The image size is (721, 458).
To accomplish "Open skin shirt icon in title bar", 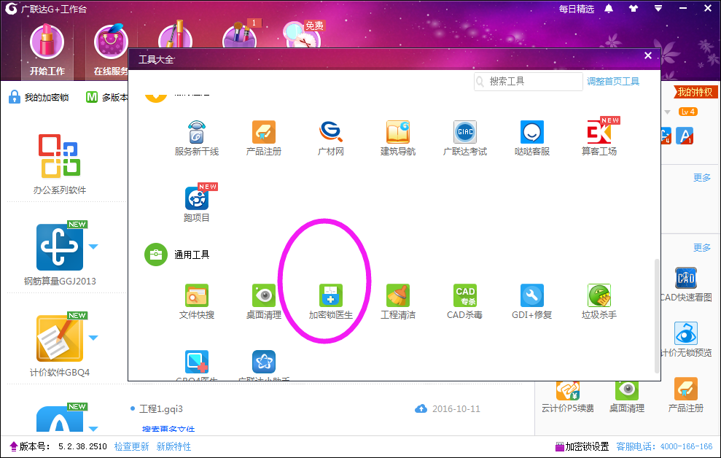I will (x=634, y=8).
